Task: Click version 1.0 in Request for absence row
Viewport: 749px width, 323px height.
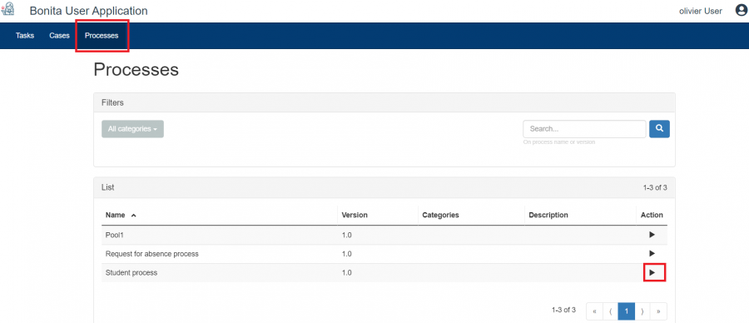Action: [x=347, y=254]
